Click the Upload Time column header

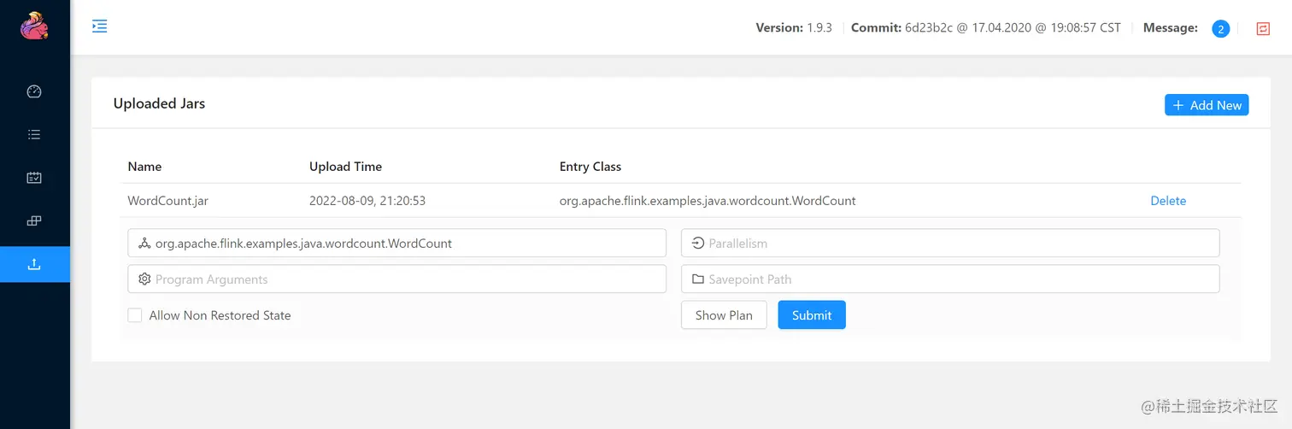345,167
